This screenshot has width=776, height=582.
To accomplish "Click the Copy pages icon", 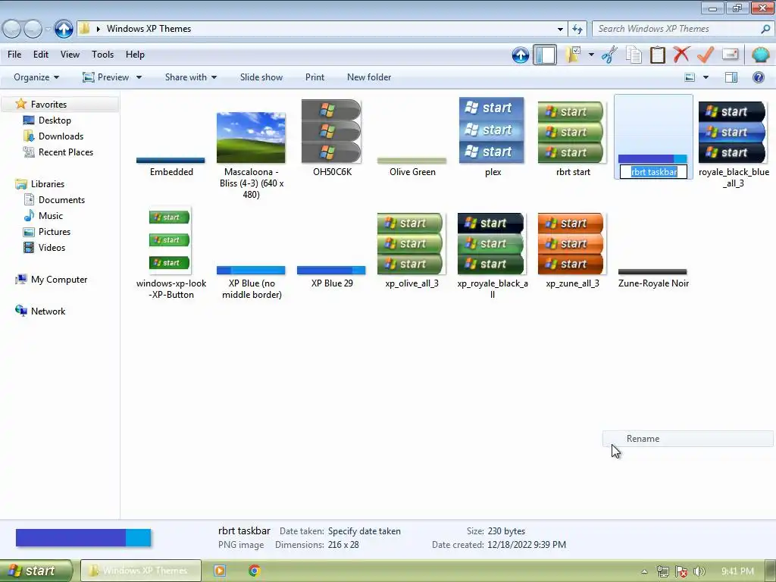I will 634,55.
